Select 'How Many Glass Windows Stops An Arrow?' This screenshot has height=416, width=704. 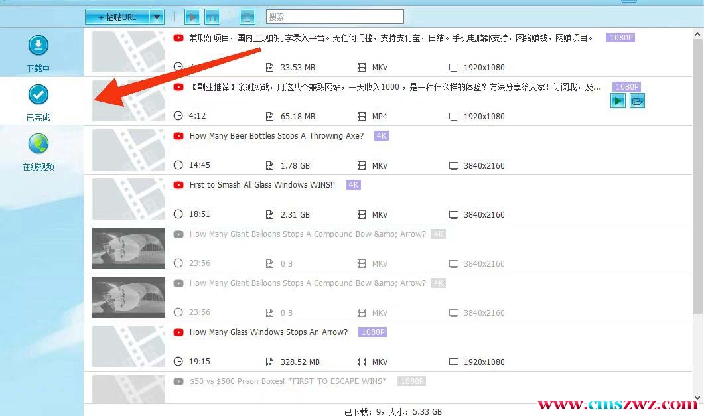(x=268, y=332)
